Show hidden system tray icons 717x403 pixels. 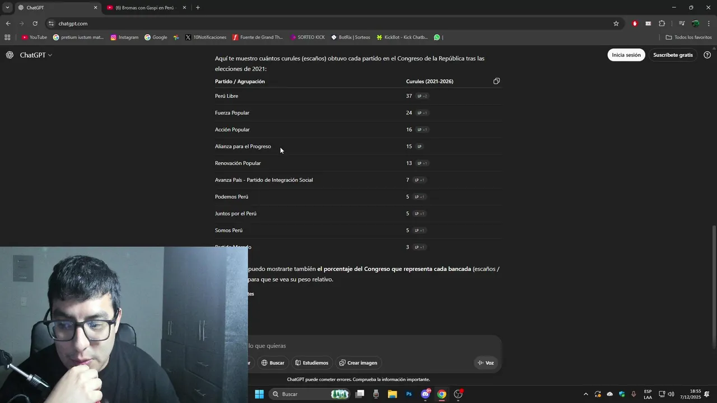coord(586,394)
